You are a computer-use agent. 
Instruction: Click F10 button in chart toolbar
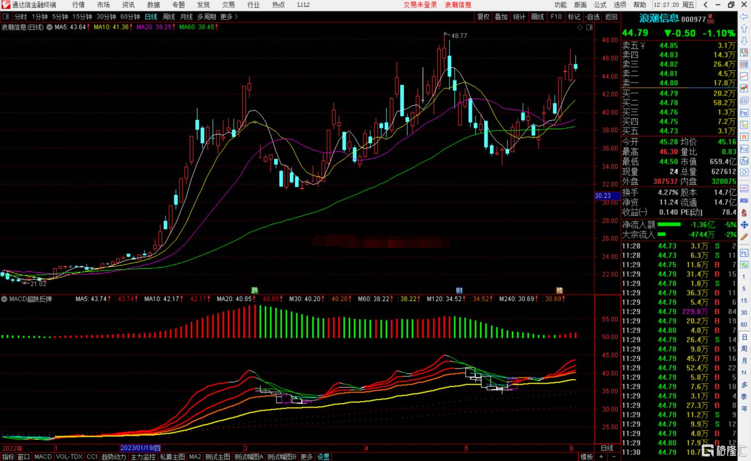pos(556,17)
